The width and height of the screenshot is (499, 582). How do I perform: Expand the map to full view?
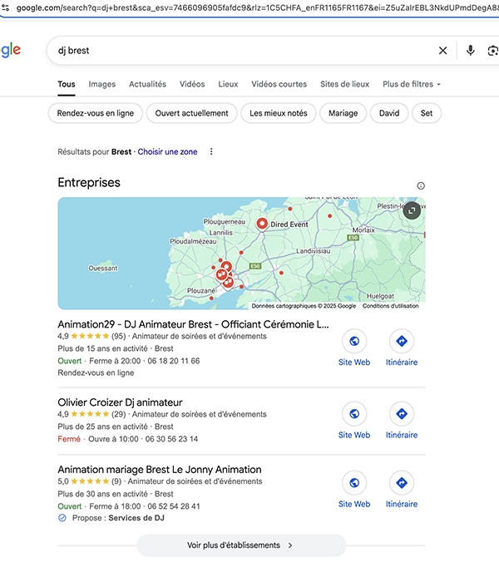[x=412, y=210]
